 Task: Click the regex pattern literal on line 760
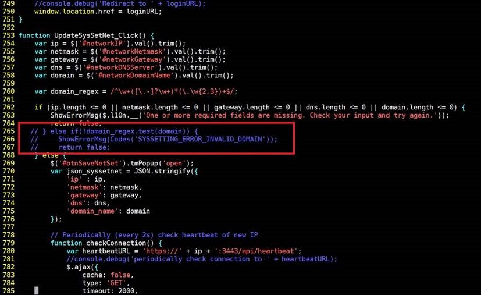pyautogui.click(x=174, y=91)
